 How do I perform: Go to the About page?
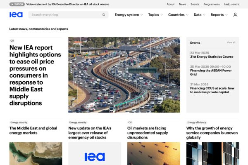tap(170, 4)
